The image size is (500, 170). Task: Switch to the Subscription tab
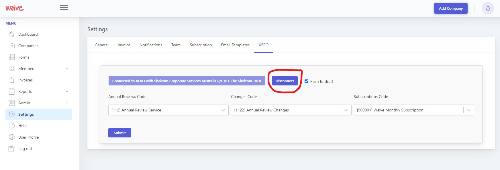201,45
